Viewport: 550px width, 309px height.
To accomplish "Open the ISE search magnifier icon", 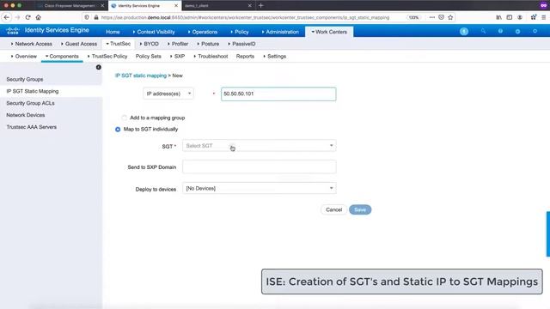I will [x=483, y=31].
